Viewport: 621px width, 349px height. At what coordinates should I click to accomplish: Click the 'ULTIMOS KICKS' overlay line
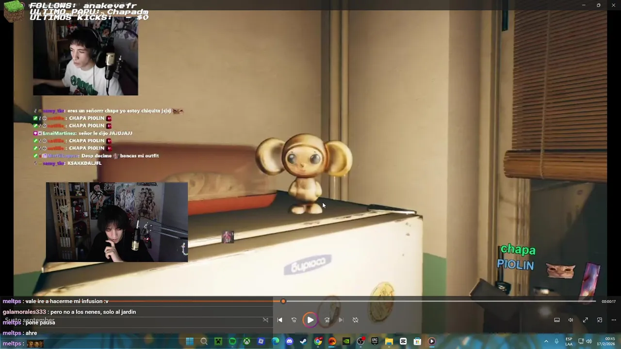tap(89, 17)
